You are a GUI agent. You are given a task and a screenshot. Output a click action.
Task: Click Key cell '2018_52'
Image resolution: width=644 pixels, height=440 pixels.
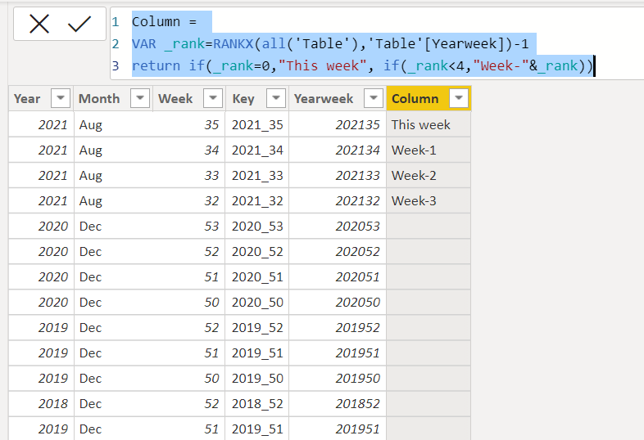[x=257, y=403]
